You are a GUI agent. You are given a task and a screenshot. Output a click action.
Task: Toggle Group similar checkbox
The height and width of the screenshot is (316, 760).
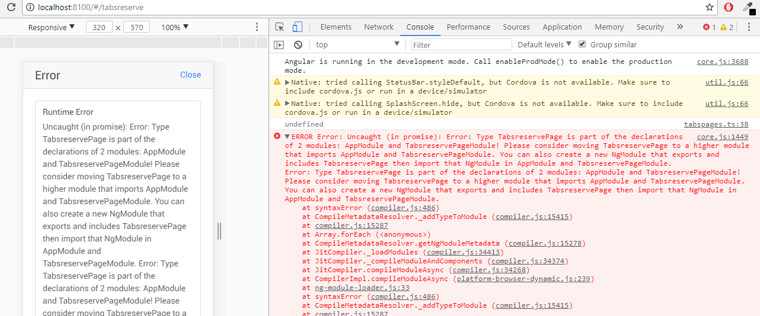pos(582,44)
